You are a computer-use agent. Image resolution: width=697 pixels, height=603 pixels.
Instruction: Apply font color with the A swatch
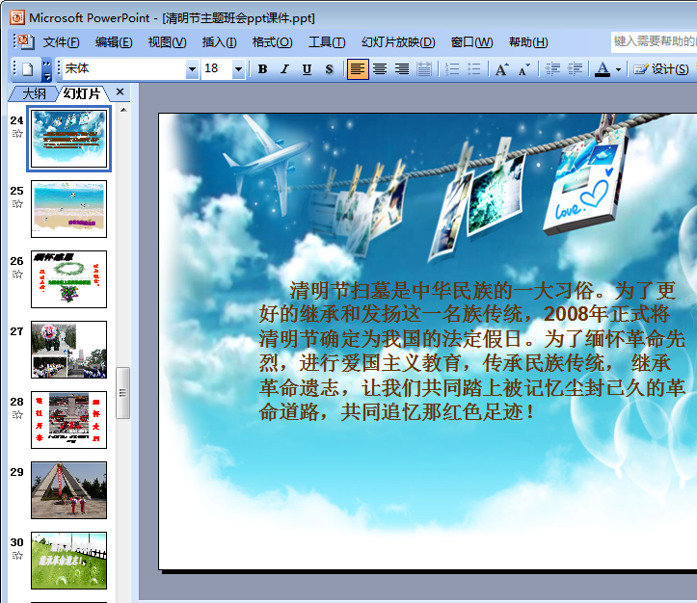603,69
